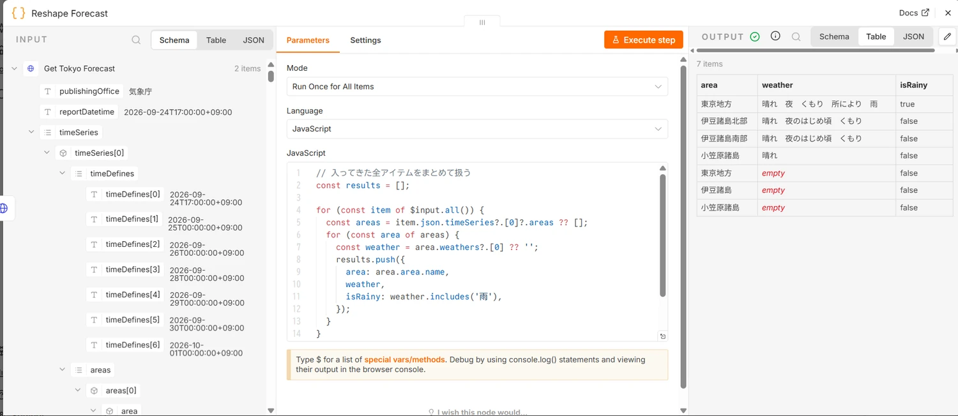Click the edit output pencil icon
This screenshot has height=416, width=958.
pos(948,36)
